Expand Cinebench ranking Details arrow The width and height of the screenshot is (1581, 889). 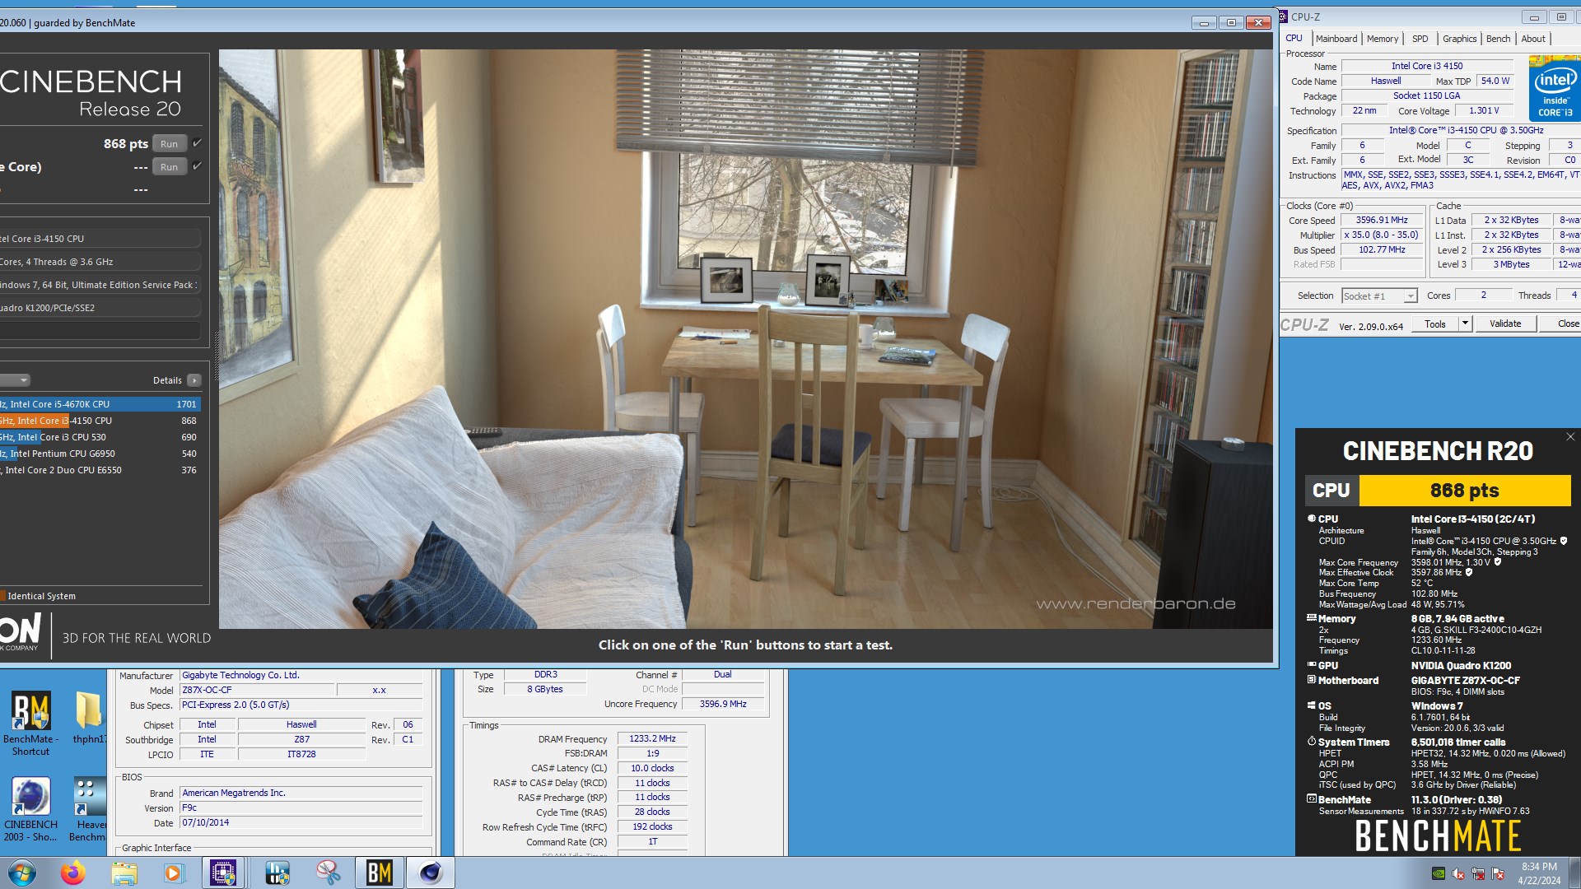click(194, 380)
